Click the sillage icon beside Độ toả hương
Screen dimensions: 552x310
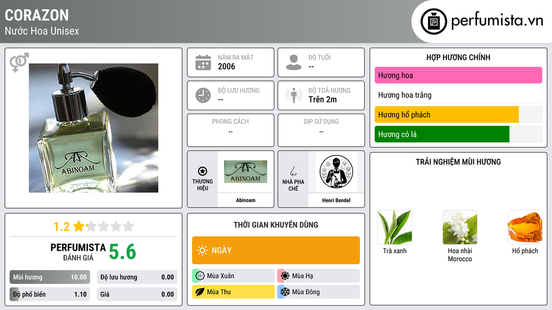point(294,95)
